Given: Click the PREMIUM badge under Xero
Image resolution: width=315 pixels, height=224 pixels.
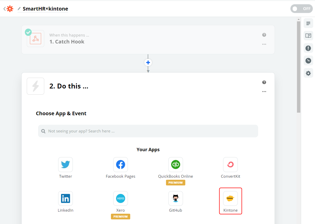Looking at the screenshot, I should pyautogui.click(x=120, y=217).
